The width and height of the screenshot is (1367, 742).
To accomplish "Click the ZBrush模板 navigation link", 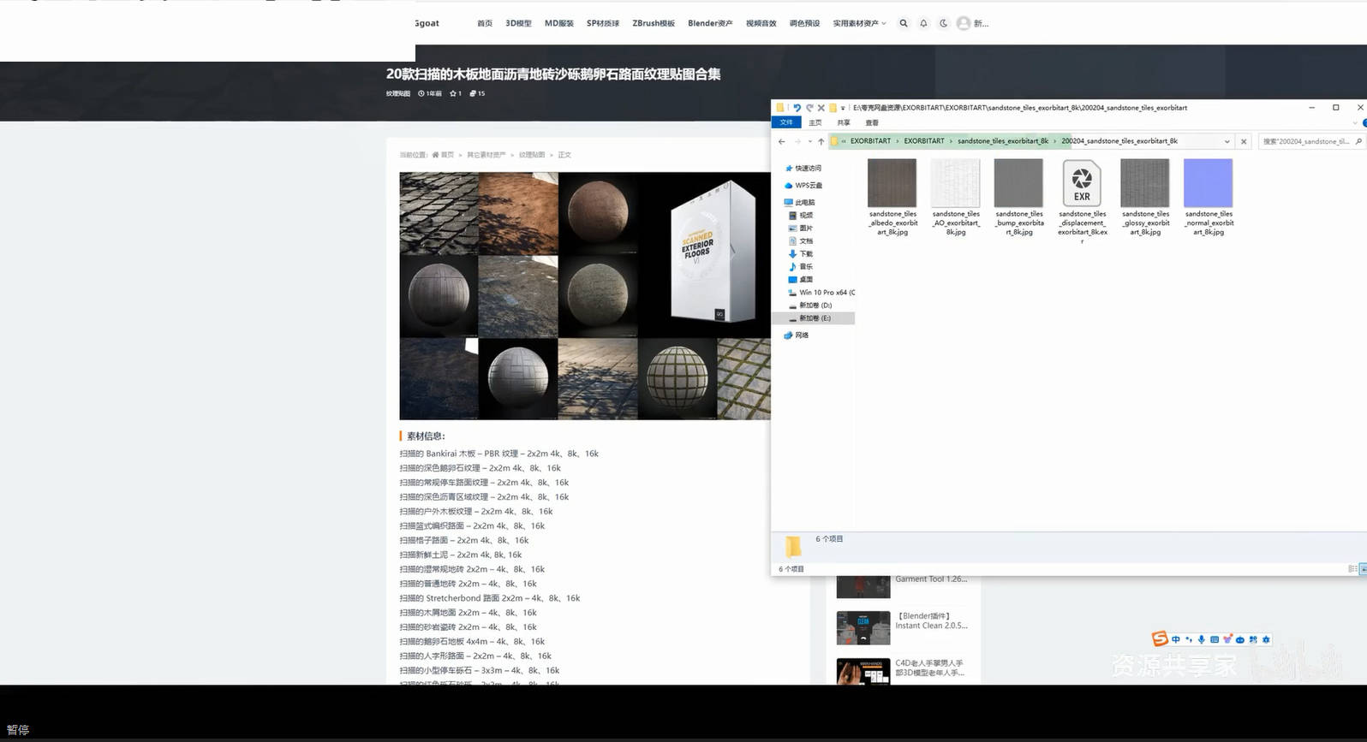I will (653, 24).
